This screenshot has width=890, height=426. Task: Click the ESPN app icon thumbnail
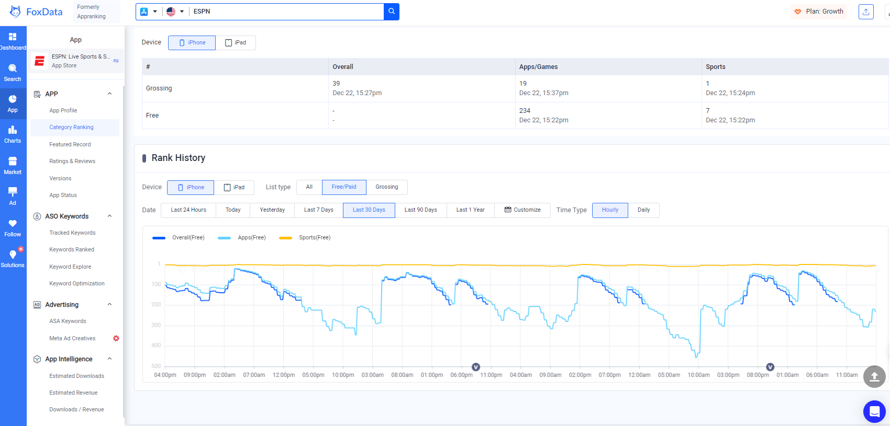(39, 61)
